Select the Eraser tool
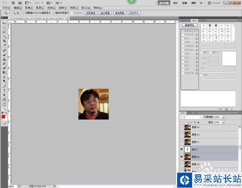This screenshot has width=242, height=188. (4, 68)
